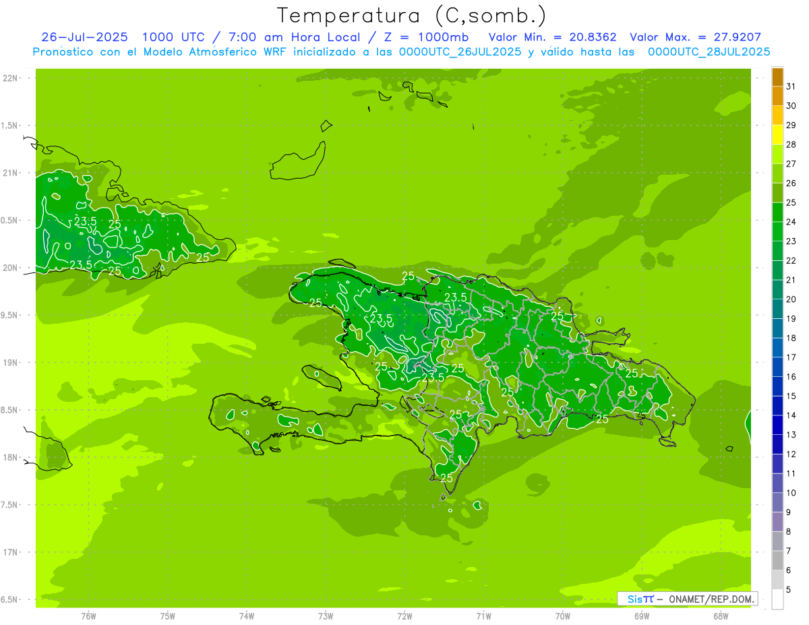Click the yellow swatch between 28 and 29
This screenshot has width=809, height=625.
click(x=777, y=135)
